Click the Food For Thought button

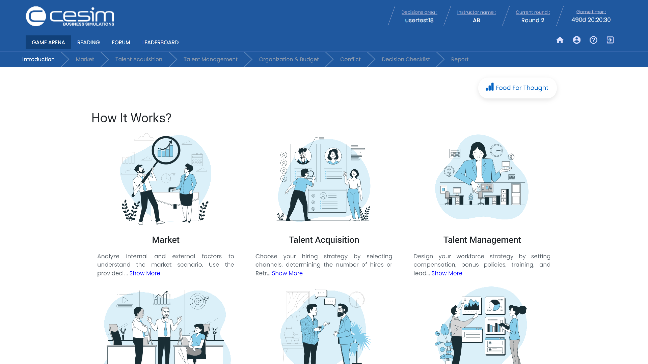pyautogui.click(x=517, y=88)
